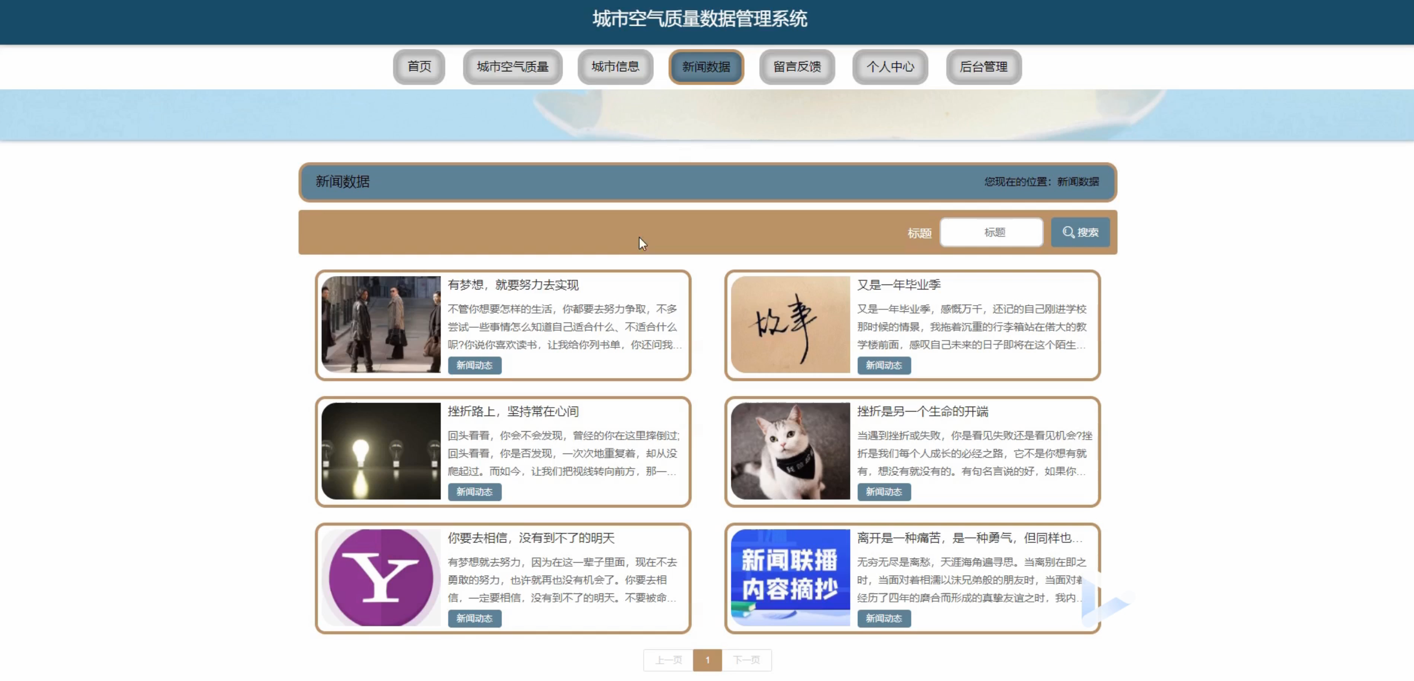
Task: Click the magnifier icon in search button
Action: click(1068, 232)
